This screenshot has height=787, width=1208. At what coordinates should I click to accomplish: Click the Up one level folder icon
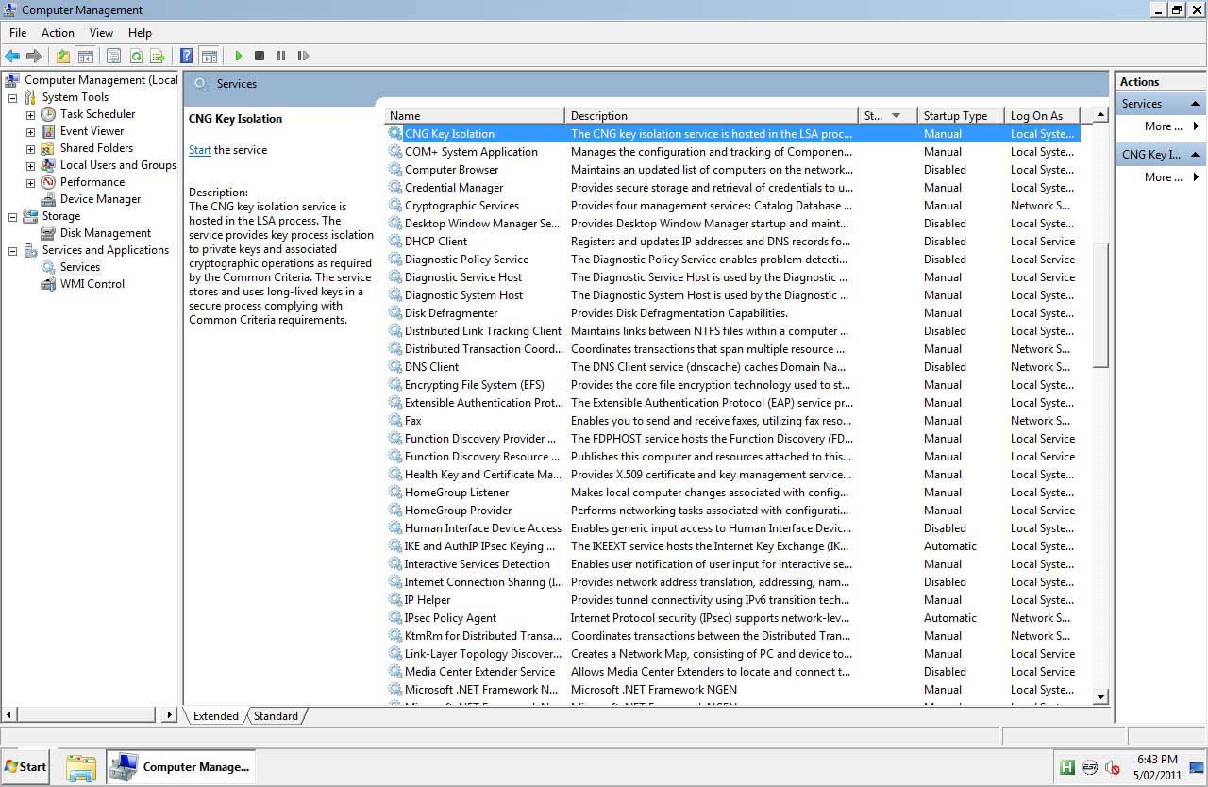click(63, 56)
